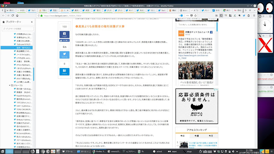This screenshot has height=154, width=274.
Task: Open page actions three-dot menu in address bar
Action: point(188,15)
